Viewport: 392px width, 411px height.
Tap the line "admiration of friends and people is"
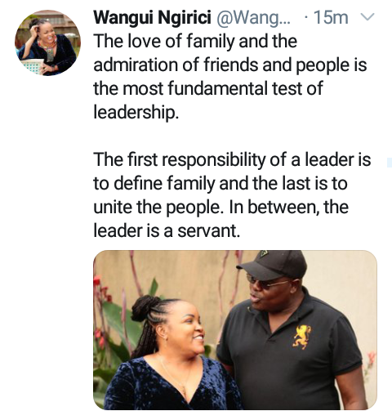tap(230, 65)
